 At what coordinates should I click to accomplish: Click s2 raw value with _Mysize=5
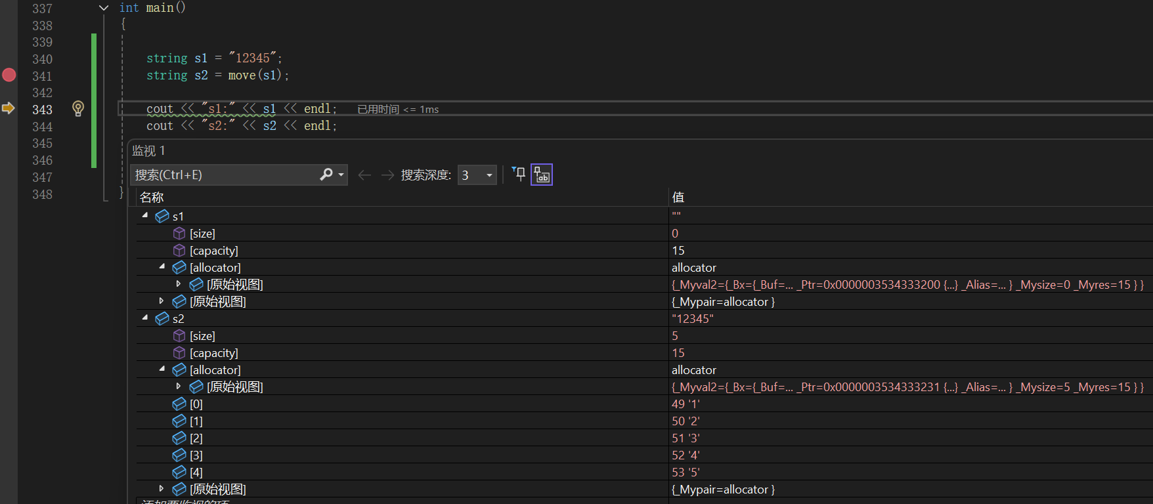click(907, 387)
